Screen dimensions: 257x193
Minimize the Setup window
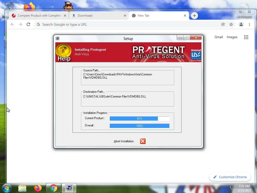[180, 38]
